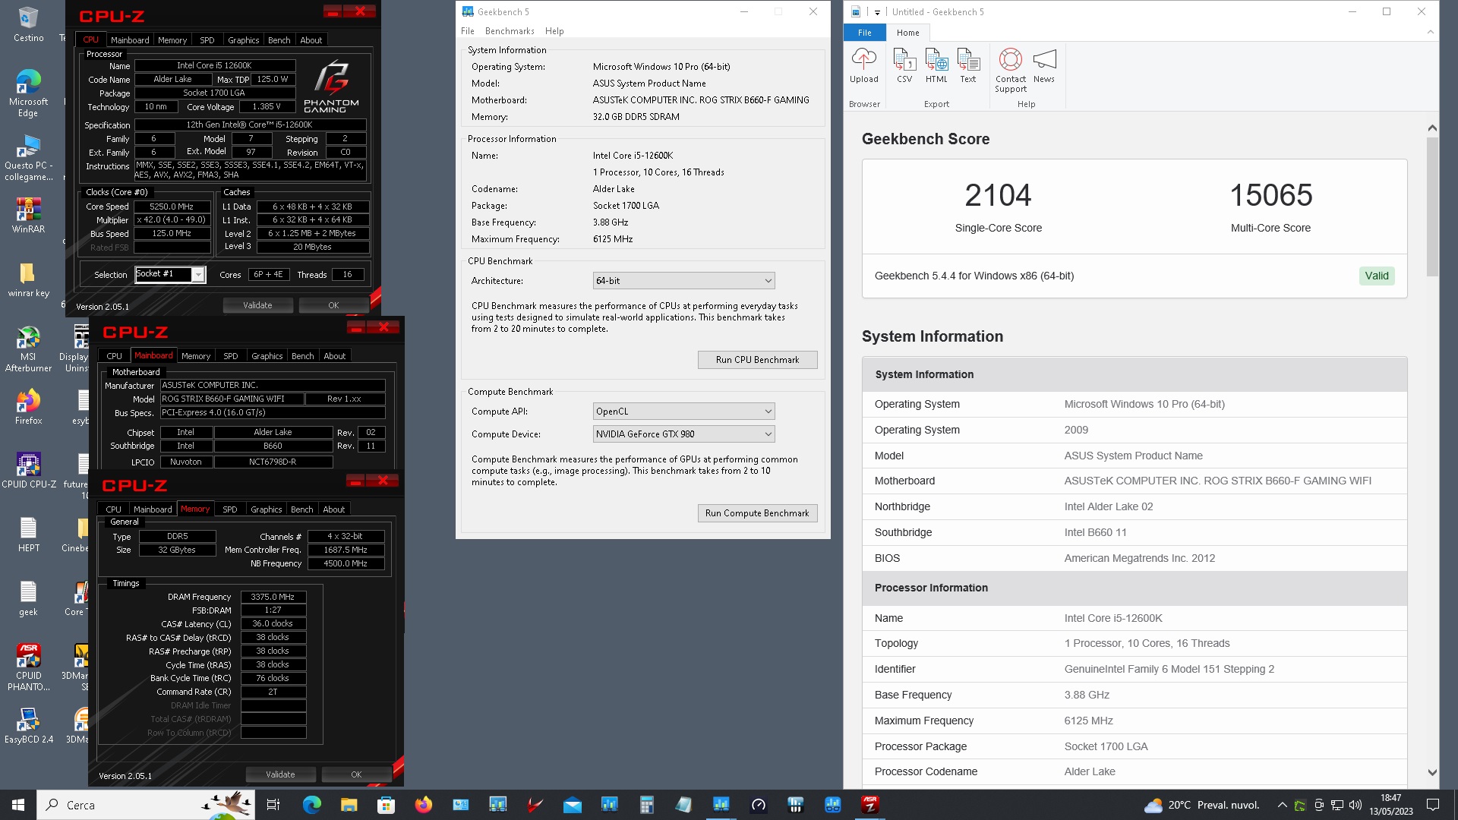Open the Socket #1 selection dropdown in CPU-Z

click(170, 275)
